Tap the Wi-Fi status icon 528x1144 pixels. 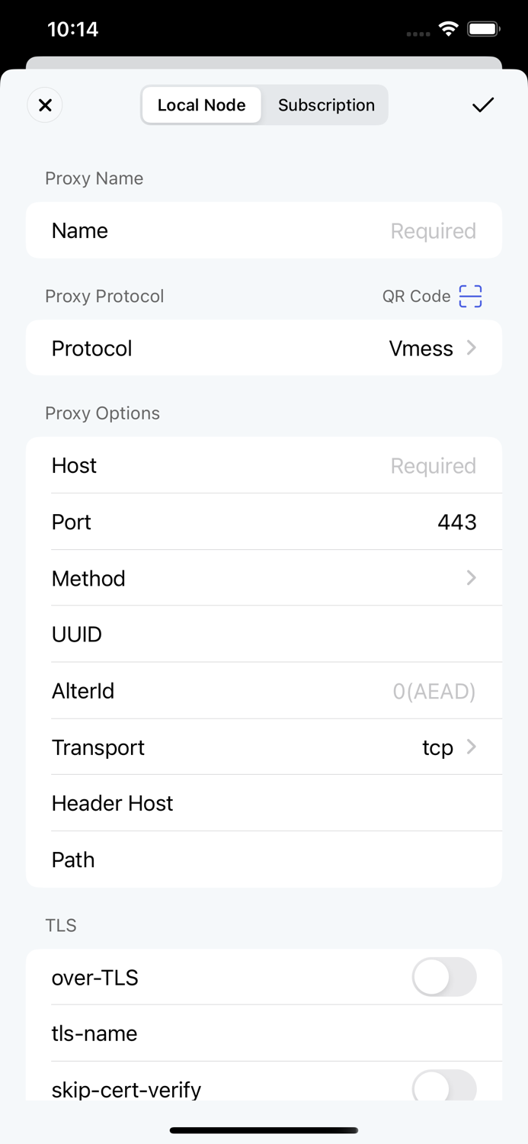pos(449,30)
